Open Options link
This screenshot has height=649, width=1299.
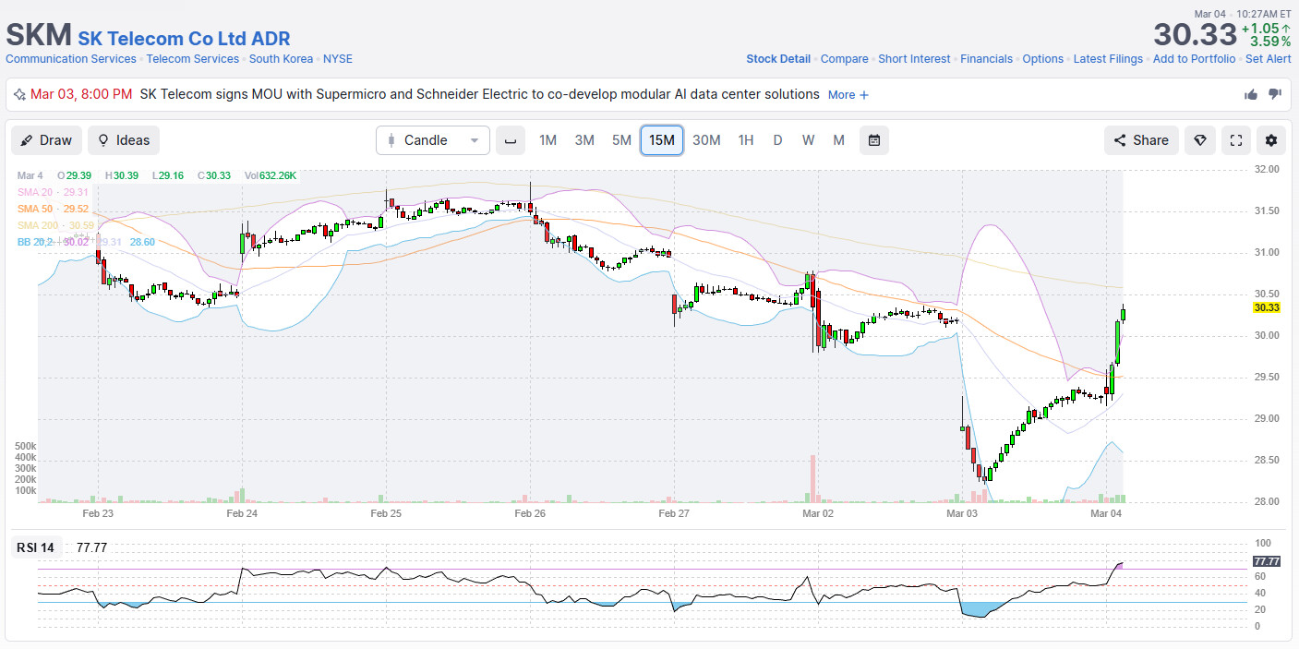point(1043,59)
